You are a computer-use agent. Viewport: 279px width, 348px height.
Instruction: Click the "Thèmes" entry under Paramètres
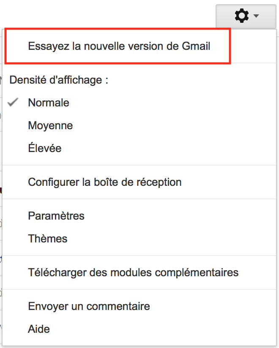[48, 239]
